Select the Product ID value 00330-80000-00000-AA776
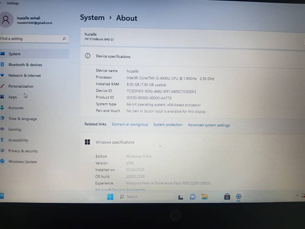This screenshot has width=305, height=229. pos(149,98)
